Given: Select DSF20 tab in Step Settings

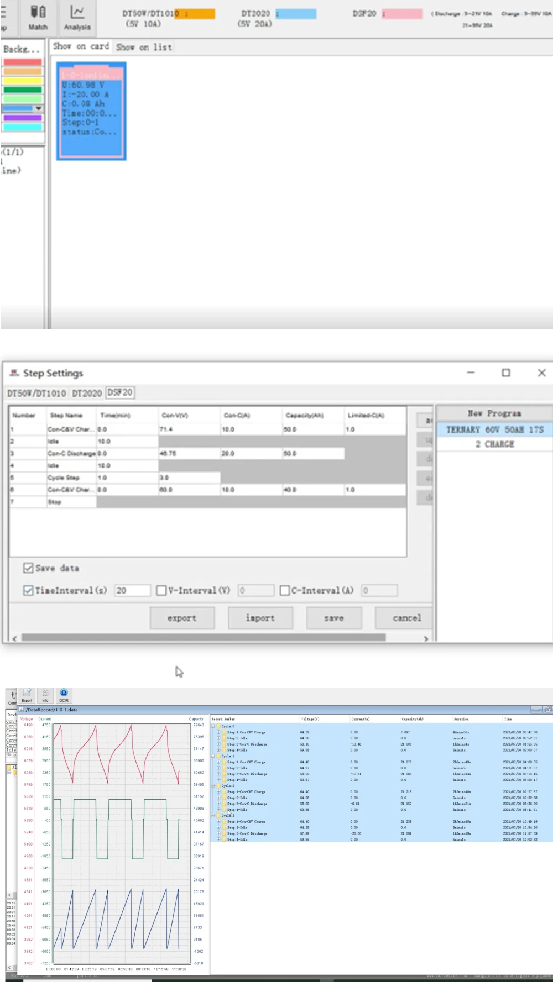Looking at the screenshot, I should tap(120, 392).
